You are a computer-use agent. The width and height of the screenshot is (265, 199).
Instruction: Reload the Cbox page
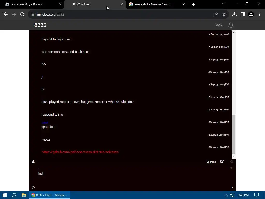pyautogui.click(x=22, y=15)
